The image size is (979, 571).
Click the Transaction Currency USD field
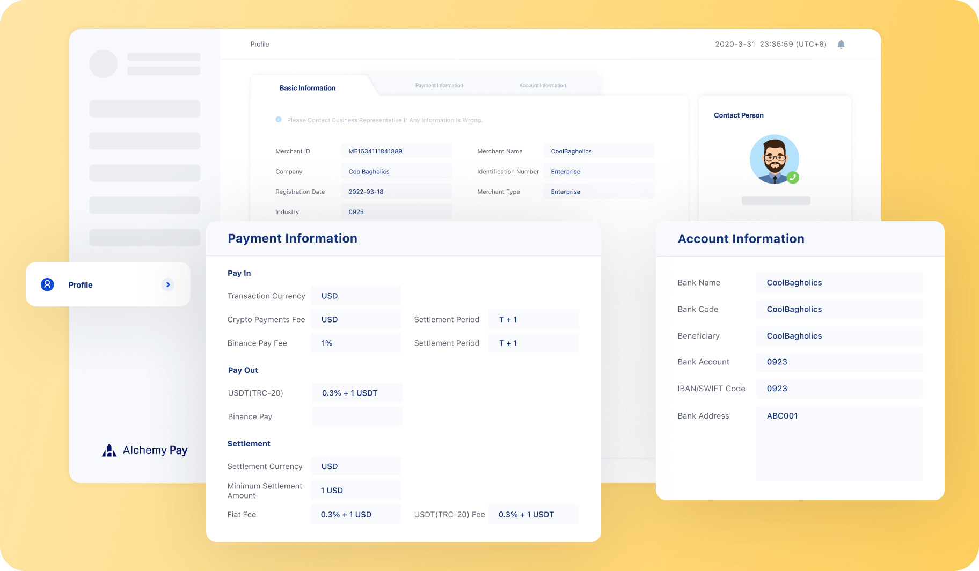point(356,296)
